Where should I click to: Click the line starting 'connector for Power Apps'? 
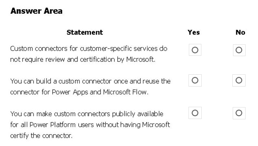tap(79, 92)
